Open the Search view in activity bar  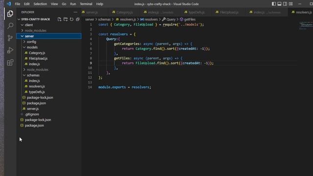(x=10, y=25)
